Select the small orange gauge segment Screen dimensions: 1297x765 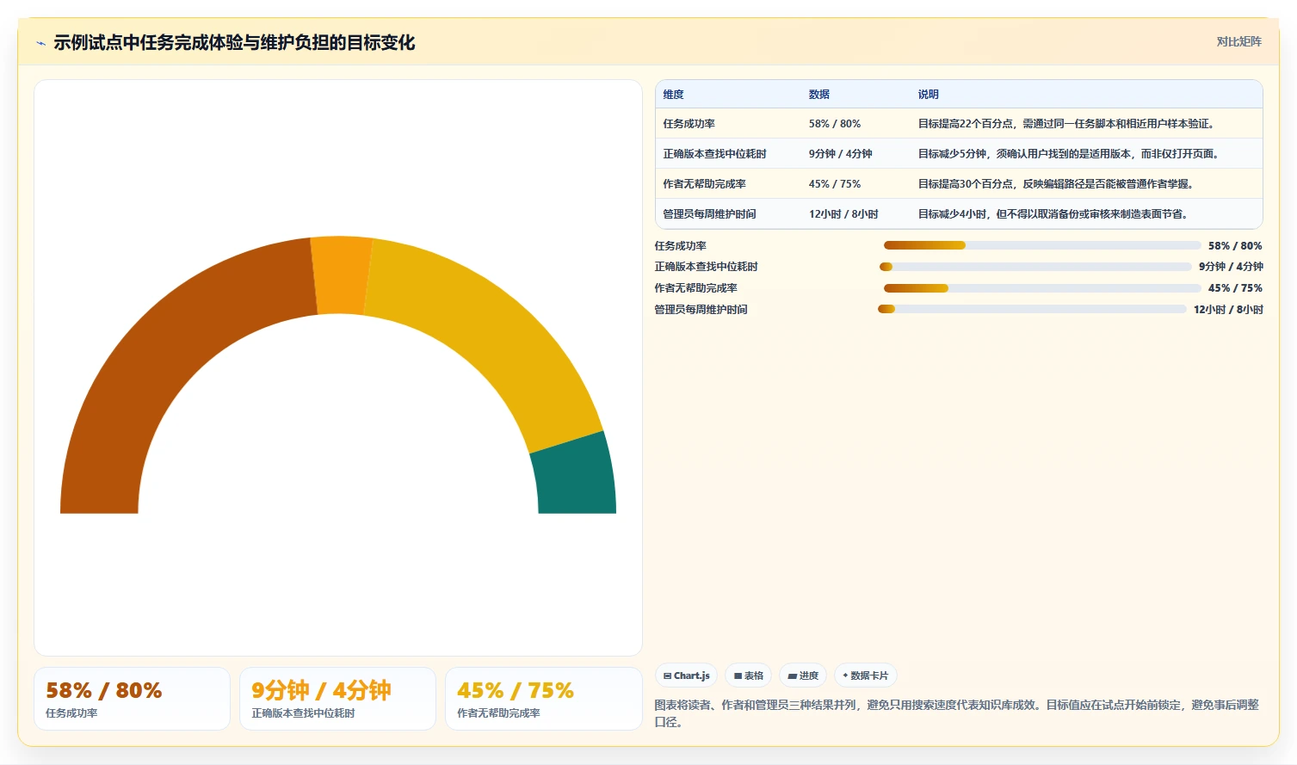coord(341,275)
